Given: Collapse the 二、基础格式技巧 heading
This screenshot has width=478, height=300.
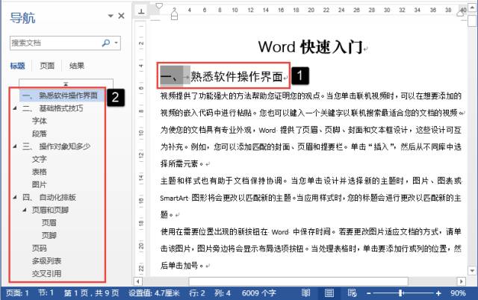Looking at the screenshot, I should pyautogui.click(x=15, y=108).
